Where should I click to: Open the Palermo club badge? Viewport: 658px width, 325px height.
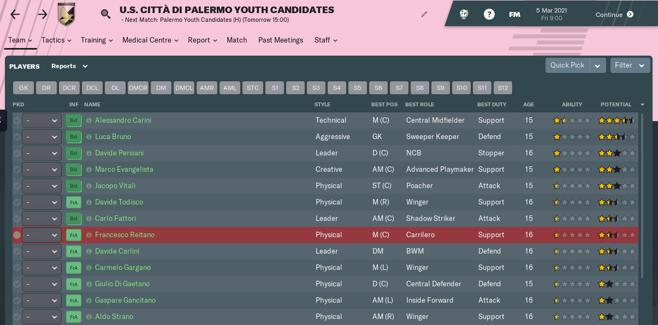(67, 14)
